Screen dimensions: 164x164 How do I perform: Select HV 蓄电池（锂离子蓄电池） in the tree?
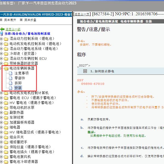[x=32, y=103]
